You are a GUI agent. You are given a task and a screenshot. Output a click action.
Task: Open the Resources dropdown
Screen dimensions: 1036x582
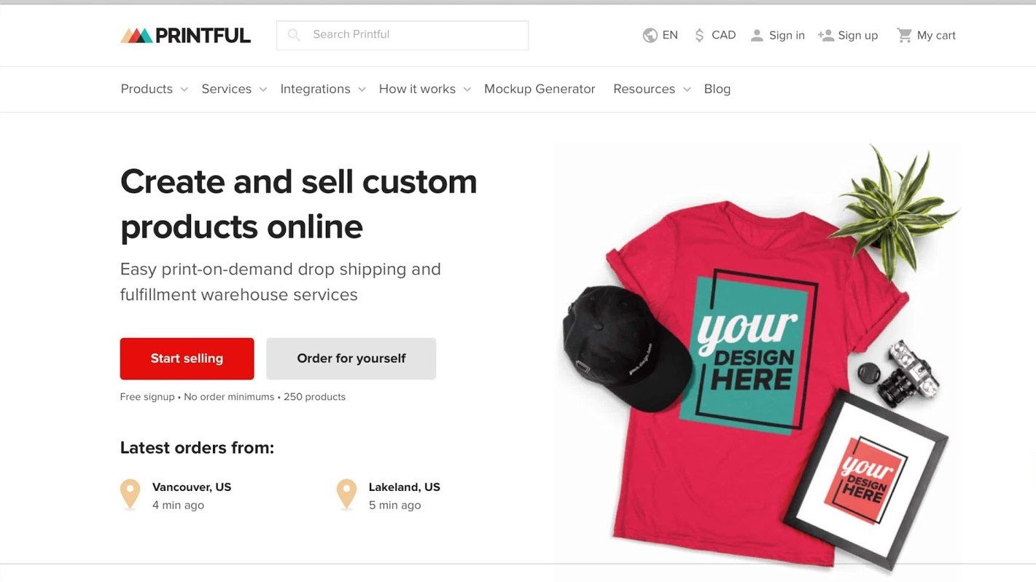651,89
